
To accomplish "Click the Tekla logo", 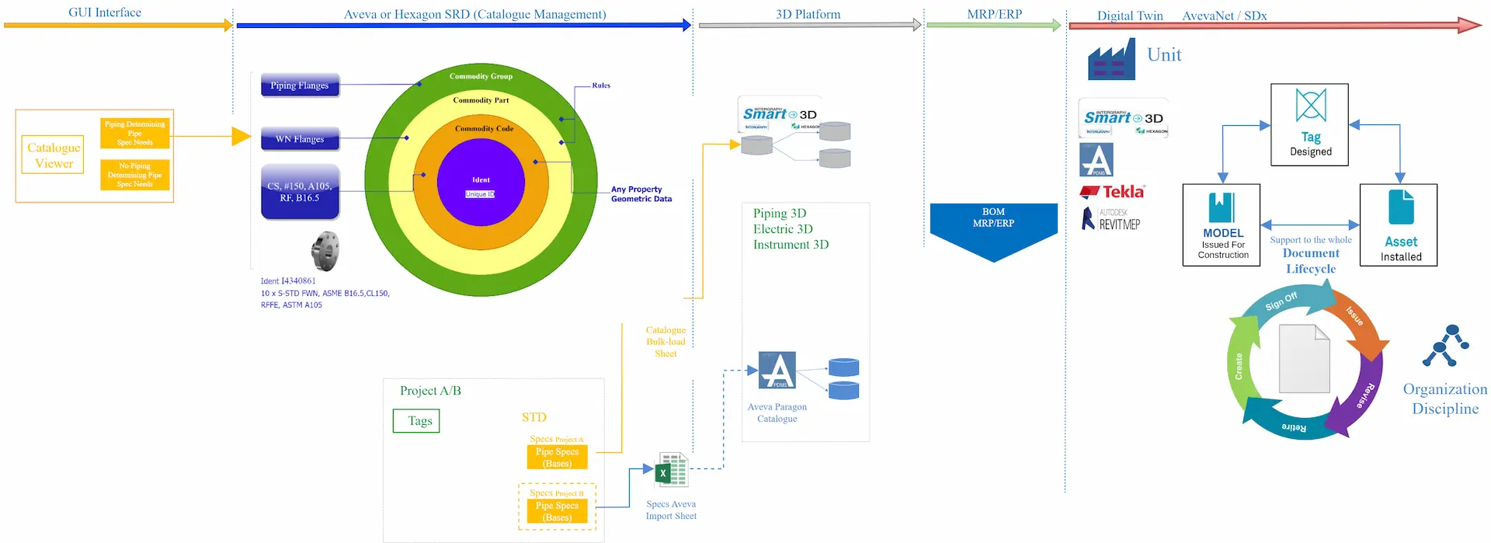I will click(1112, 192).
